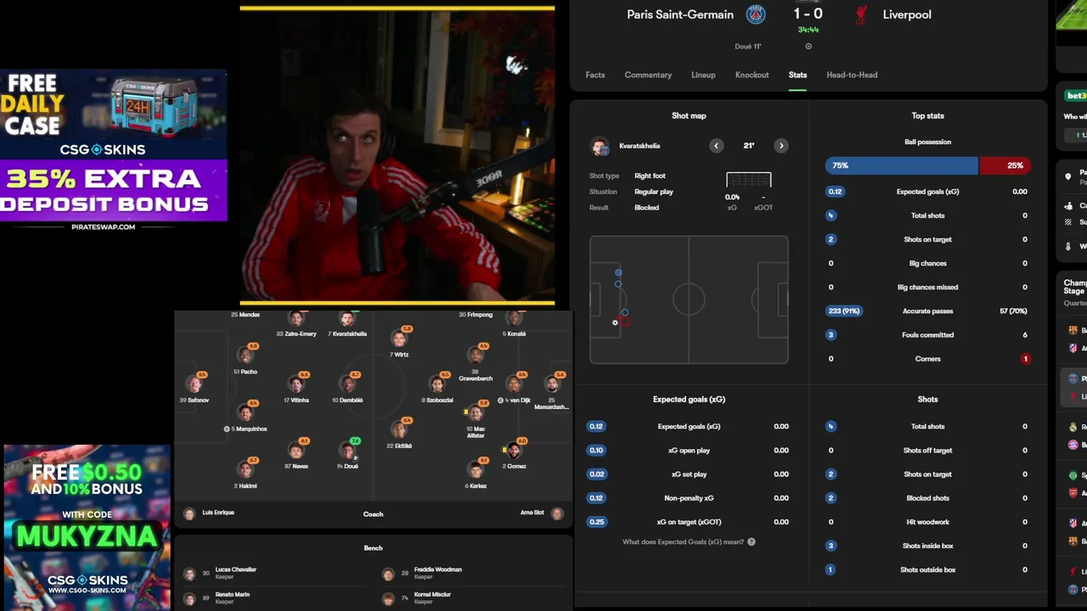Screen dimensions: 1087x611
Task: Select Dembélé's player avatar in lineup
Action: click(x=347, y=385)
